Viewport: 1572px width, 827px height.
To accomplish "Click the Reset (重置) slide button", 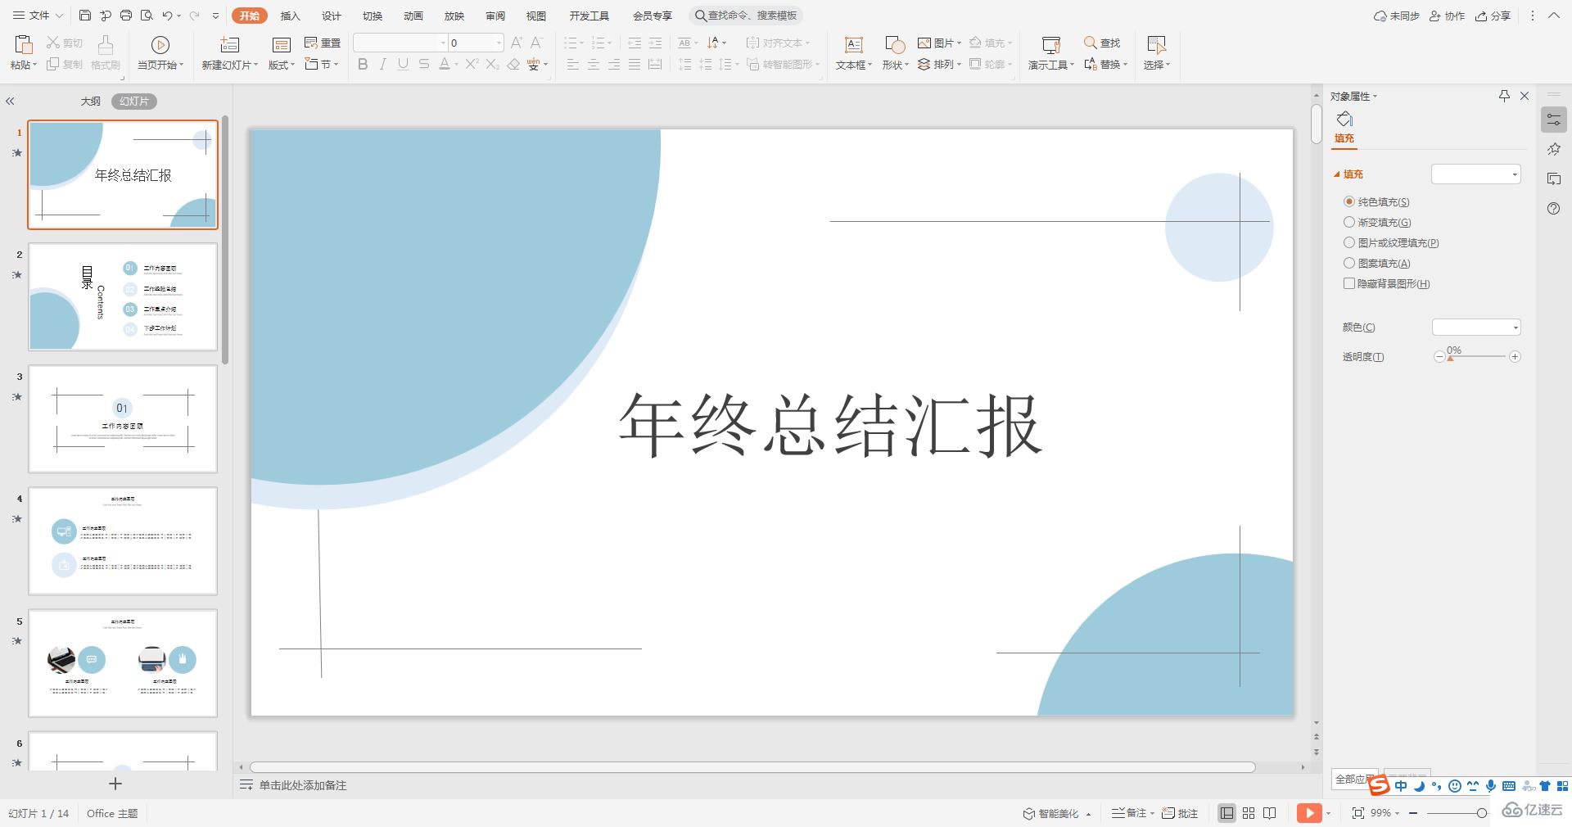I will 323,43.
